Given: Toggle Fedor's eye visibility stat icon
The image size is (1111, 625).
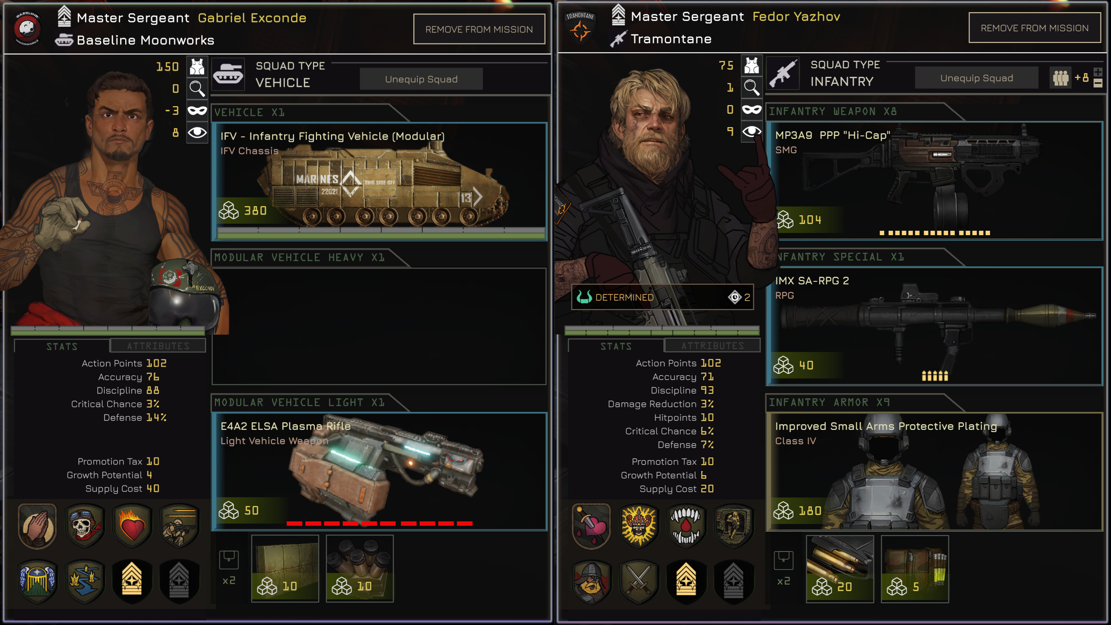Looking at the screenshot, I should (x=751, y=131).
